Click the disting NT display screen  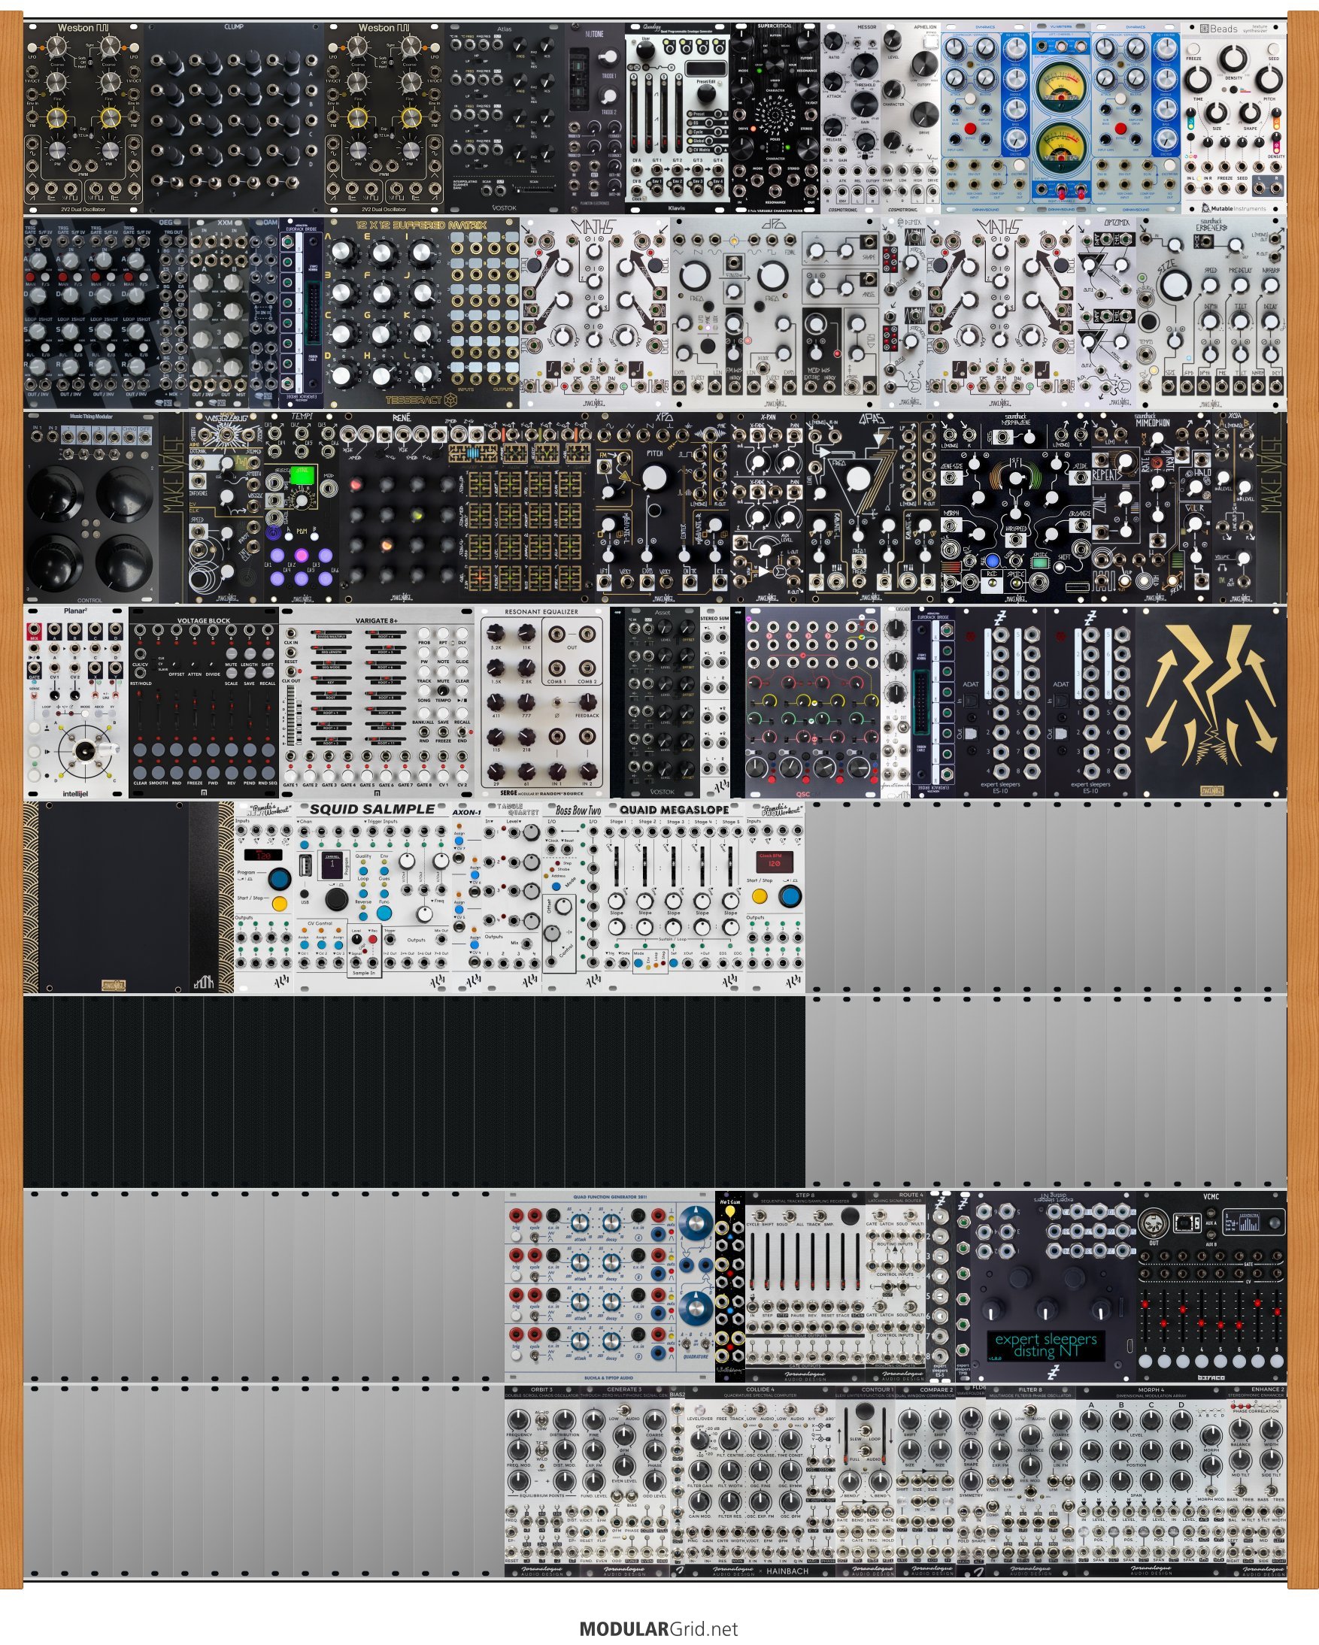tap(1046, 1345)
